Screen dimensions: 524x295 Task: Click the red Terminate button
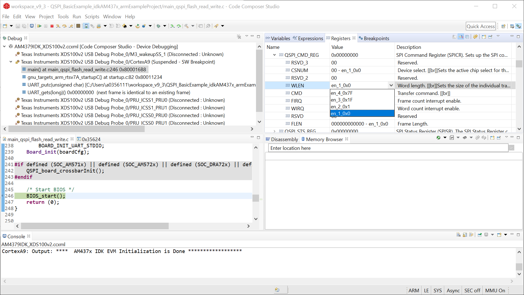52,26
